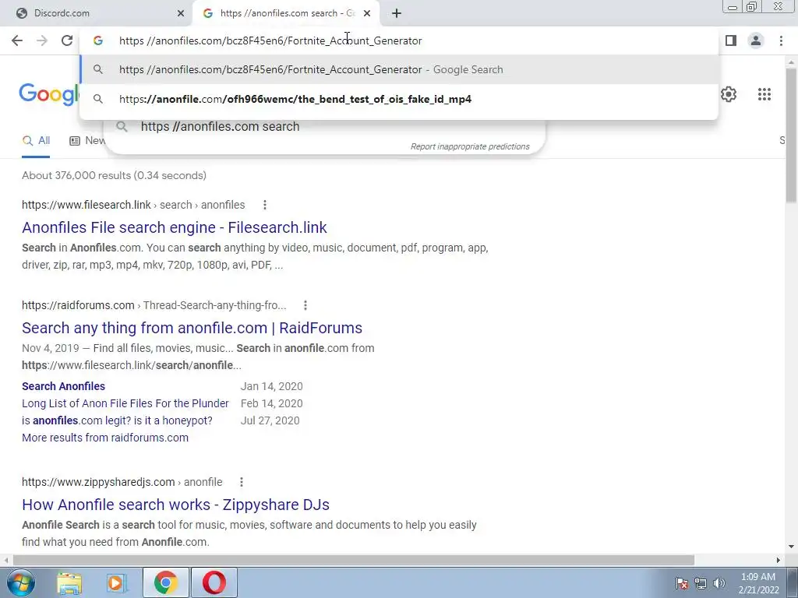Image resolution: width=798 pixels, height=598 pixels.
Task: Go back to the previous page
Action: coord(17,40)
